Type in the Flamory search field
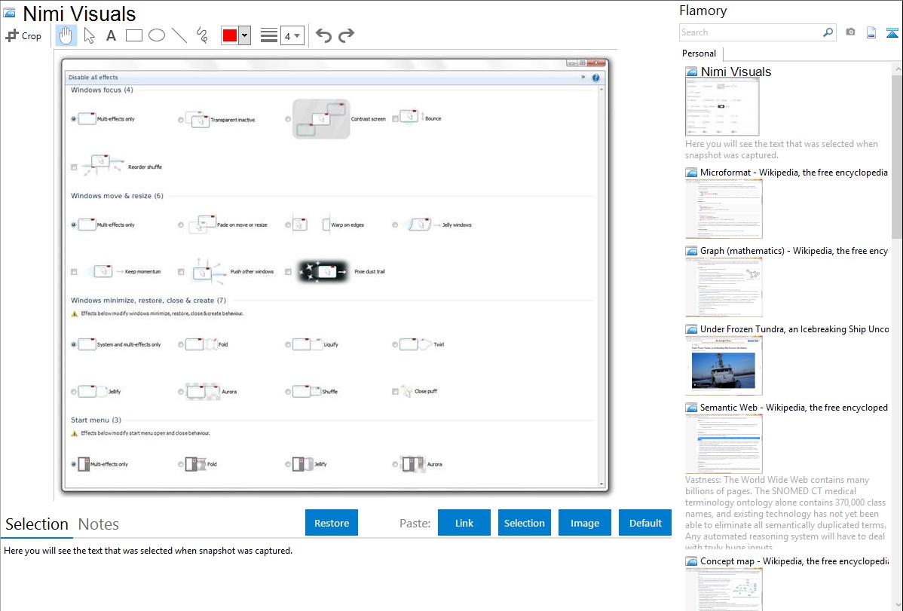Viewport: 903px width, 611px height. (750, 32)
